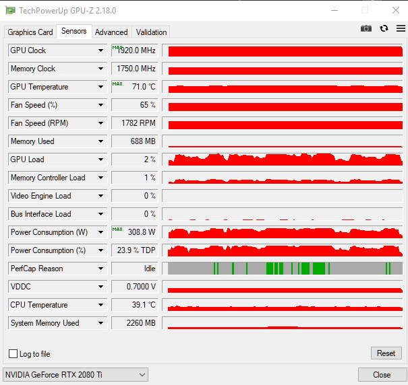This screenshot has height=385, width=408.
Task: Open the GPU Load dropdown
Action: [x=100, y=160]
